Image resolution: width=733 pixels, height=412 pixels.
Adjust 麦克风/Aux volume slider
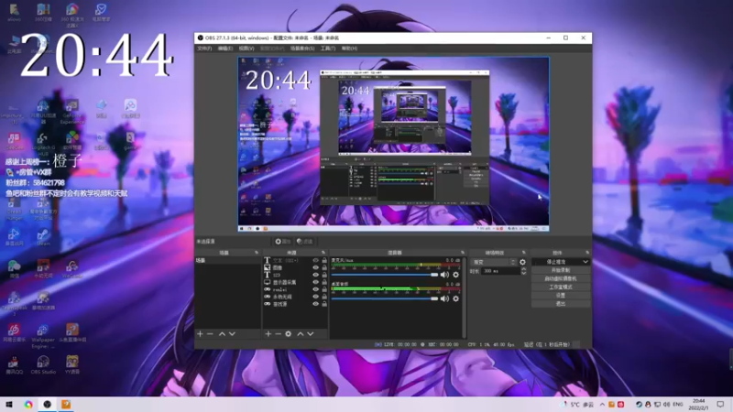(x=384, y=275)
